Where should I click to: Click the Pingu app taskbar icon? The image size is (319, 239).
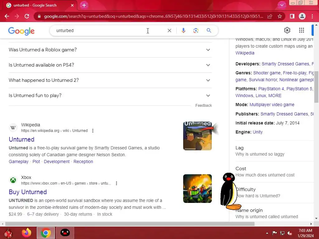coord(65,233)
